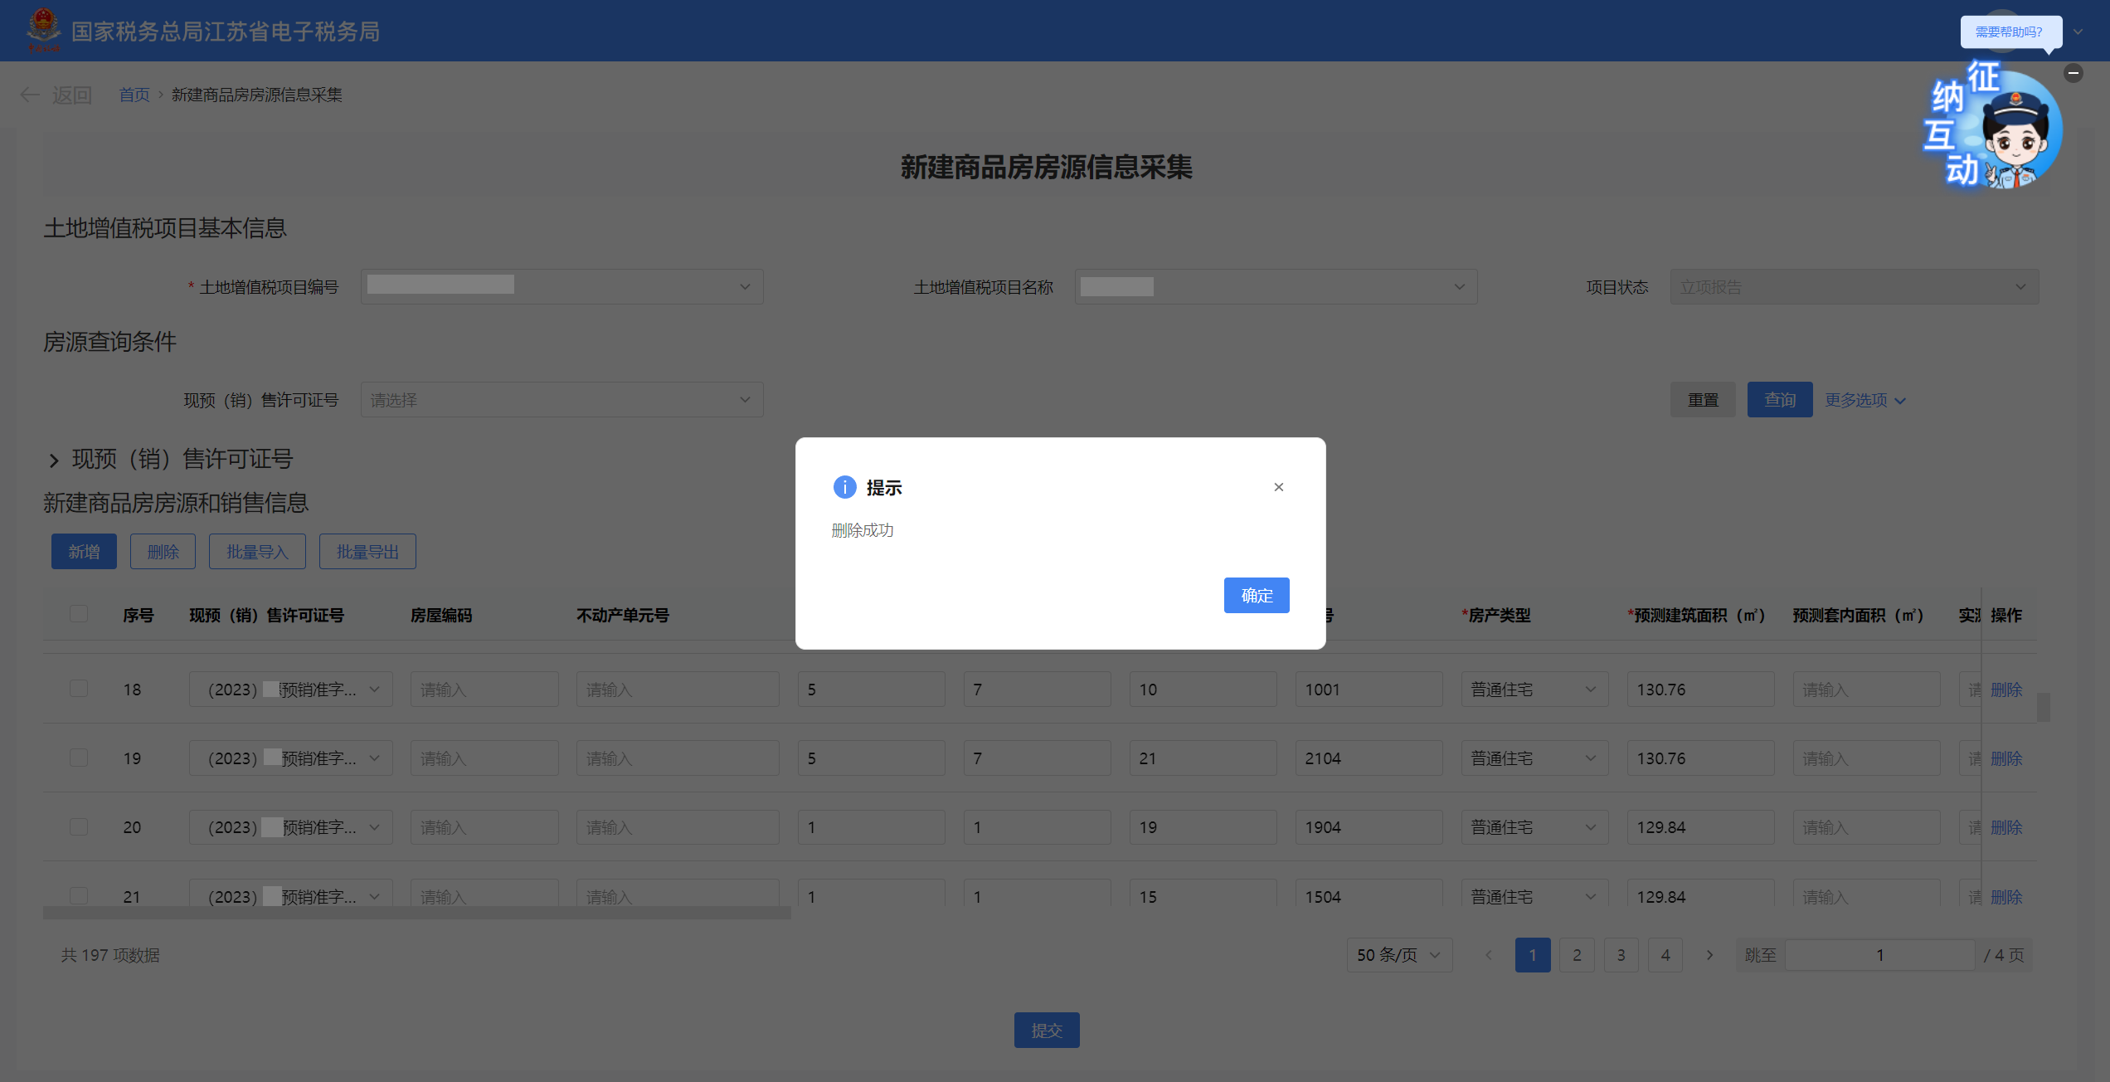The width and height of the screenshot is (2110, 1082).
Task: Toggle select-all checkbox in table header
Action: pos(79,614)
